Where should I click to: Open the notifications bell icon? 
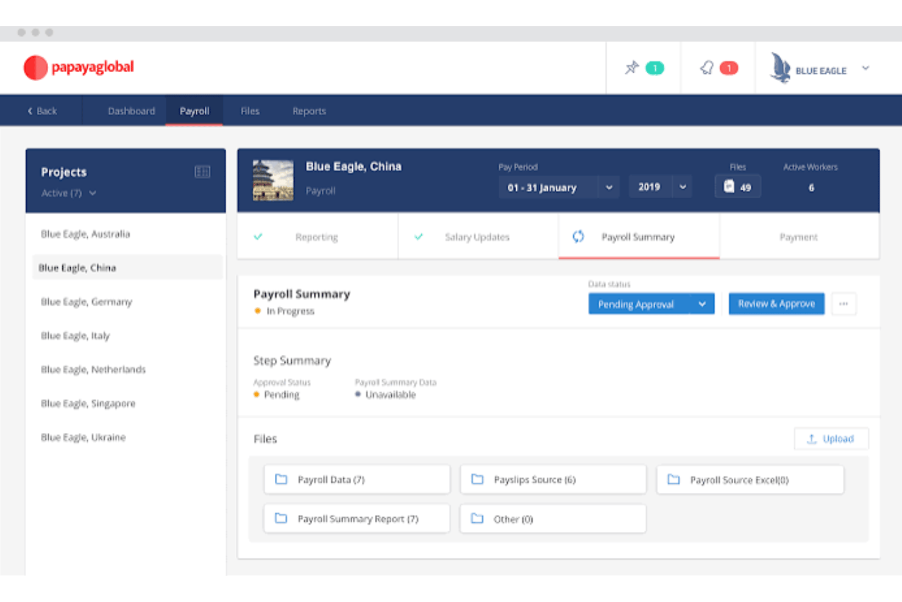click(707, 68)
